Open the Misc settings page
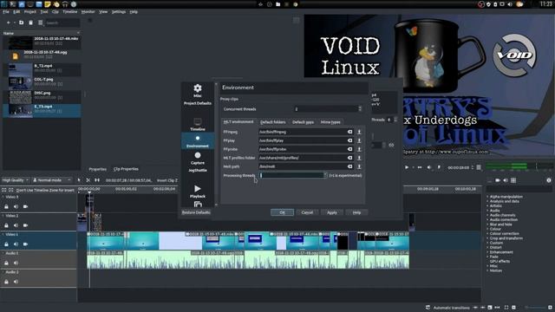555x312 pixels. [198, 90]
